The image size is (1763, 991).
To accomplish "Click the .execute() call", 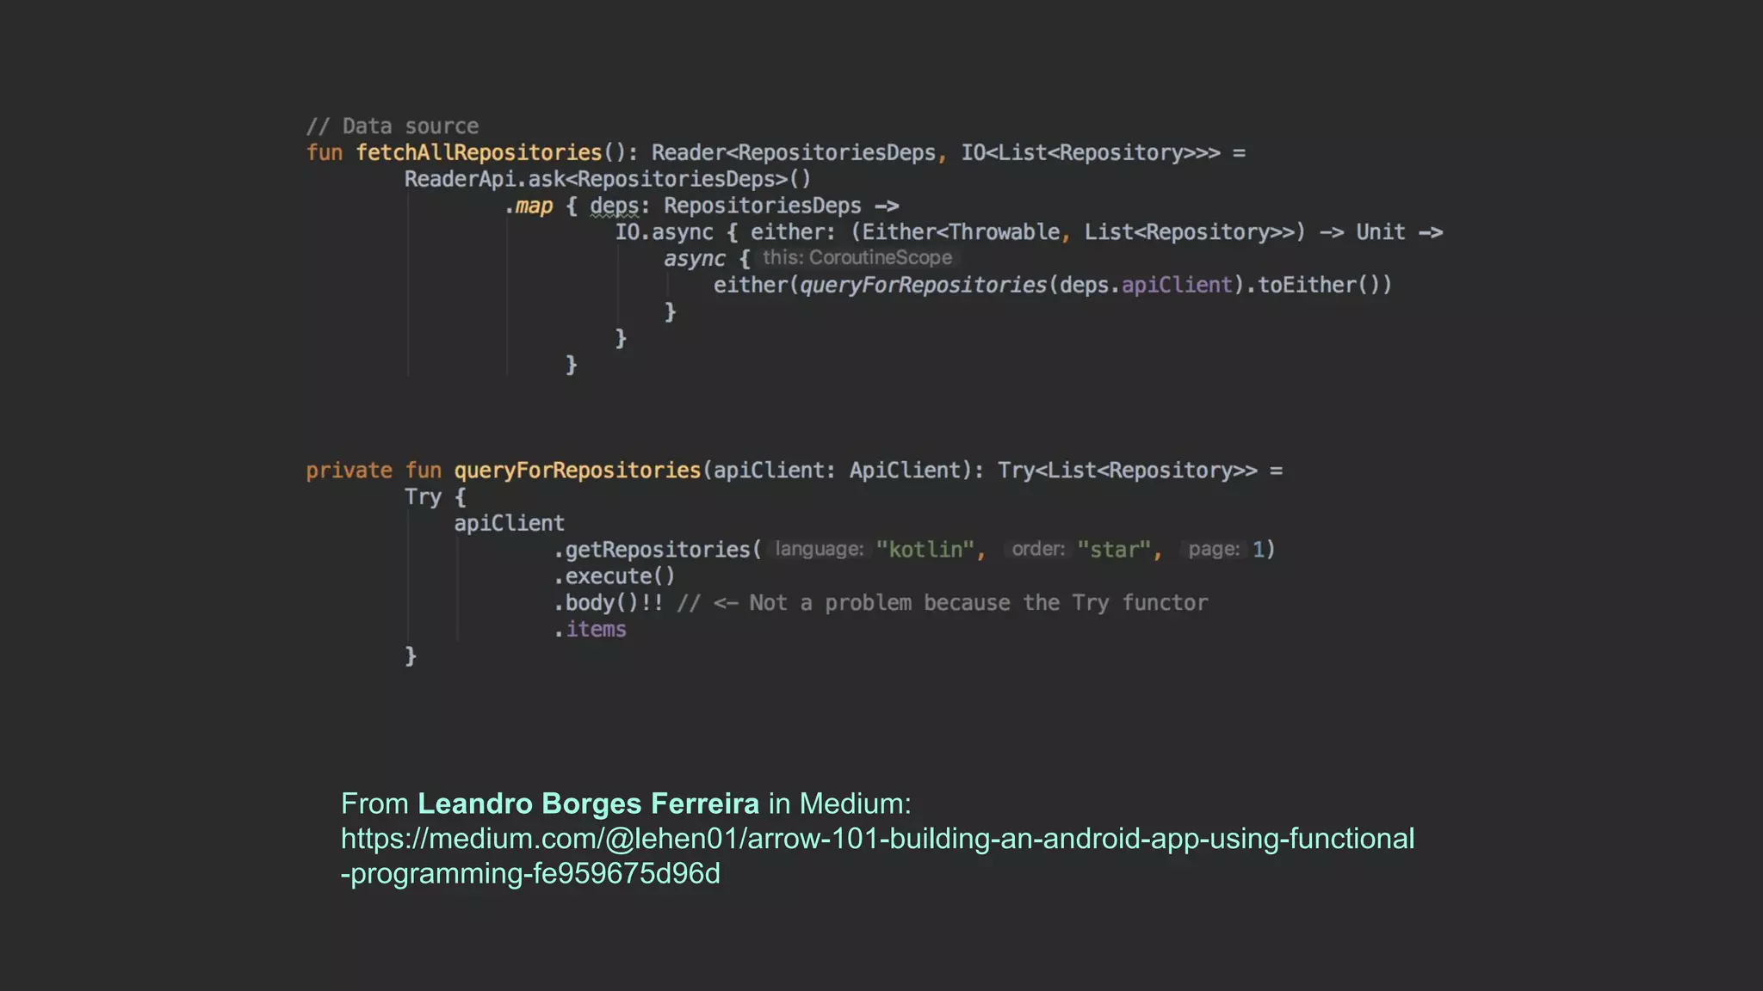I will point(615,576).
